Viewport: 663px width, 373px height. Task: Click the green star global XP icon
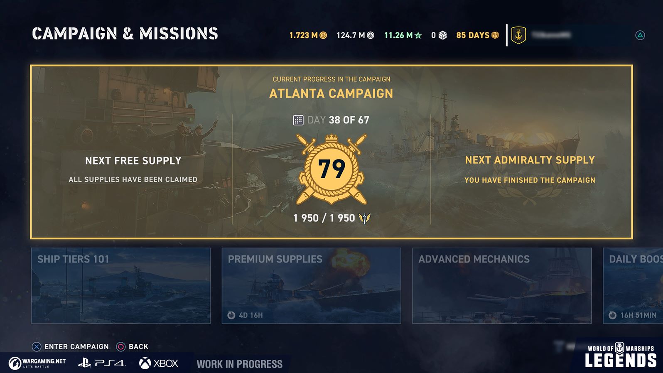coord(418,35)
